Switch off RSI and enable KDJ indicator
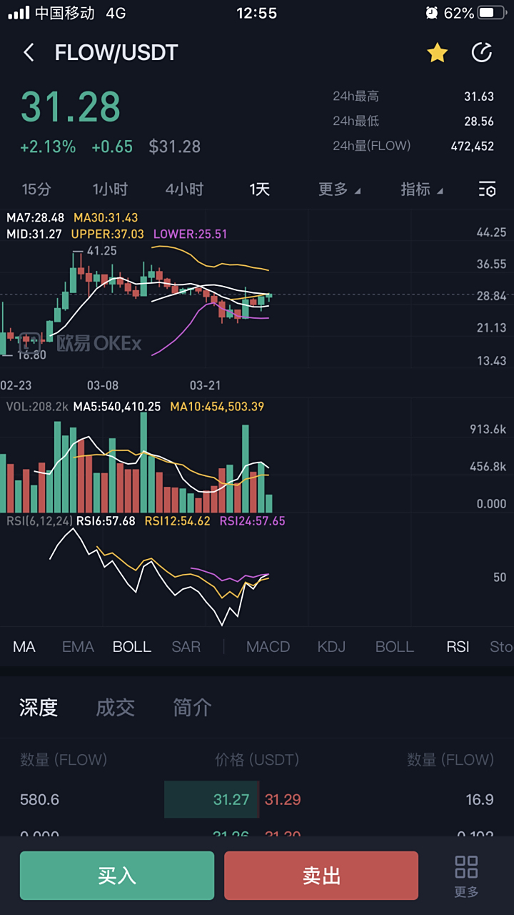The width and height of the screenshot is (514, 915). 332,646
